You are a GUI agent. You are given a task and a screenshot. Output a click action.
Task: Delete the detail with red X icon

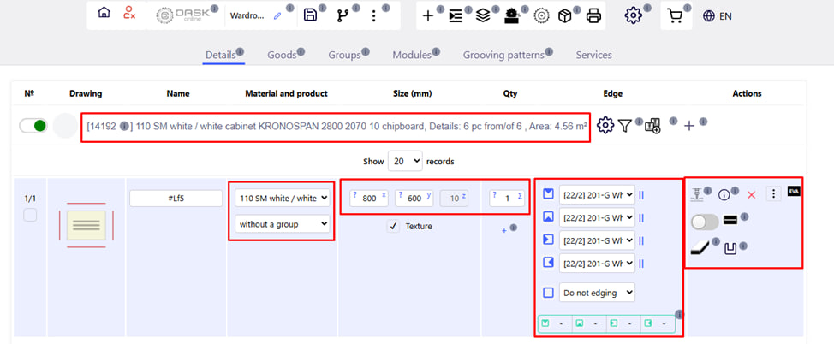tap(751, 194)
